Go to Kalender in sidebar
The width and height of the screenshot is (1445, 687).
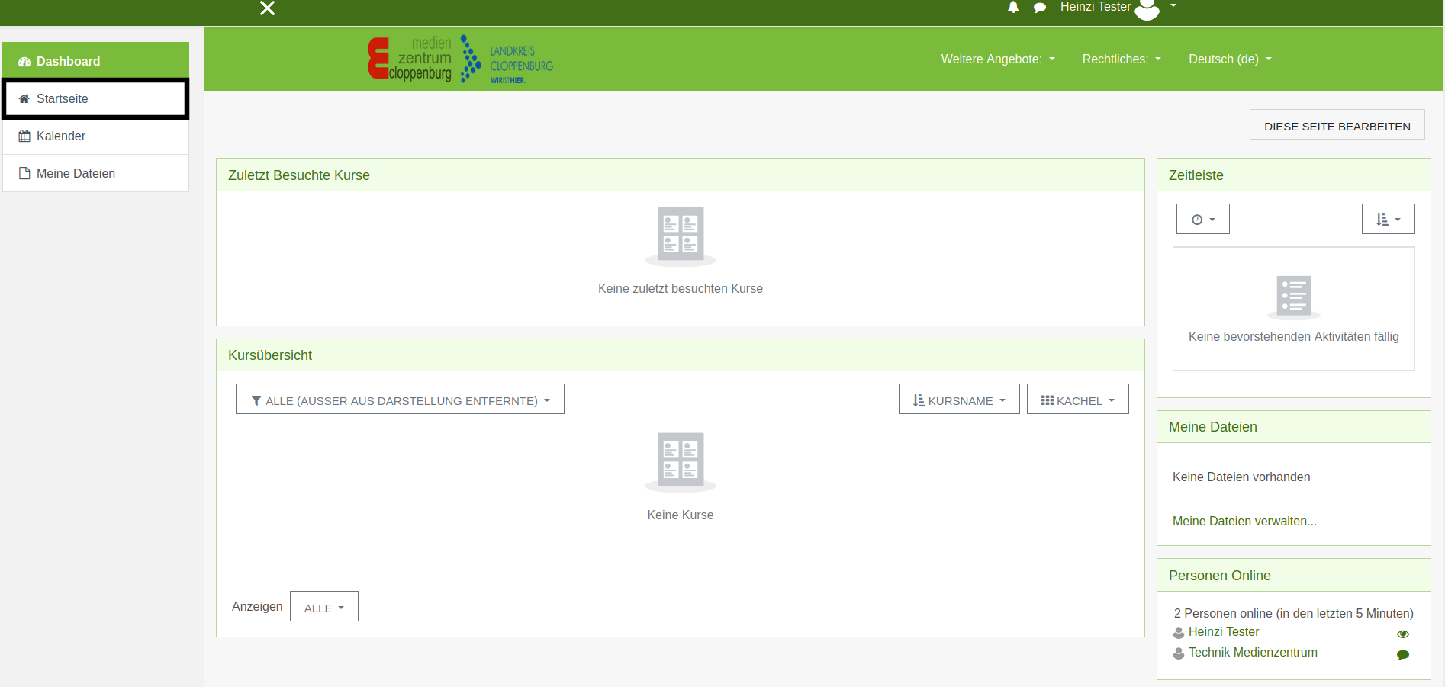pyautogui.click(x=61, y=136)
